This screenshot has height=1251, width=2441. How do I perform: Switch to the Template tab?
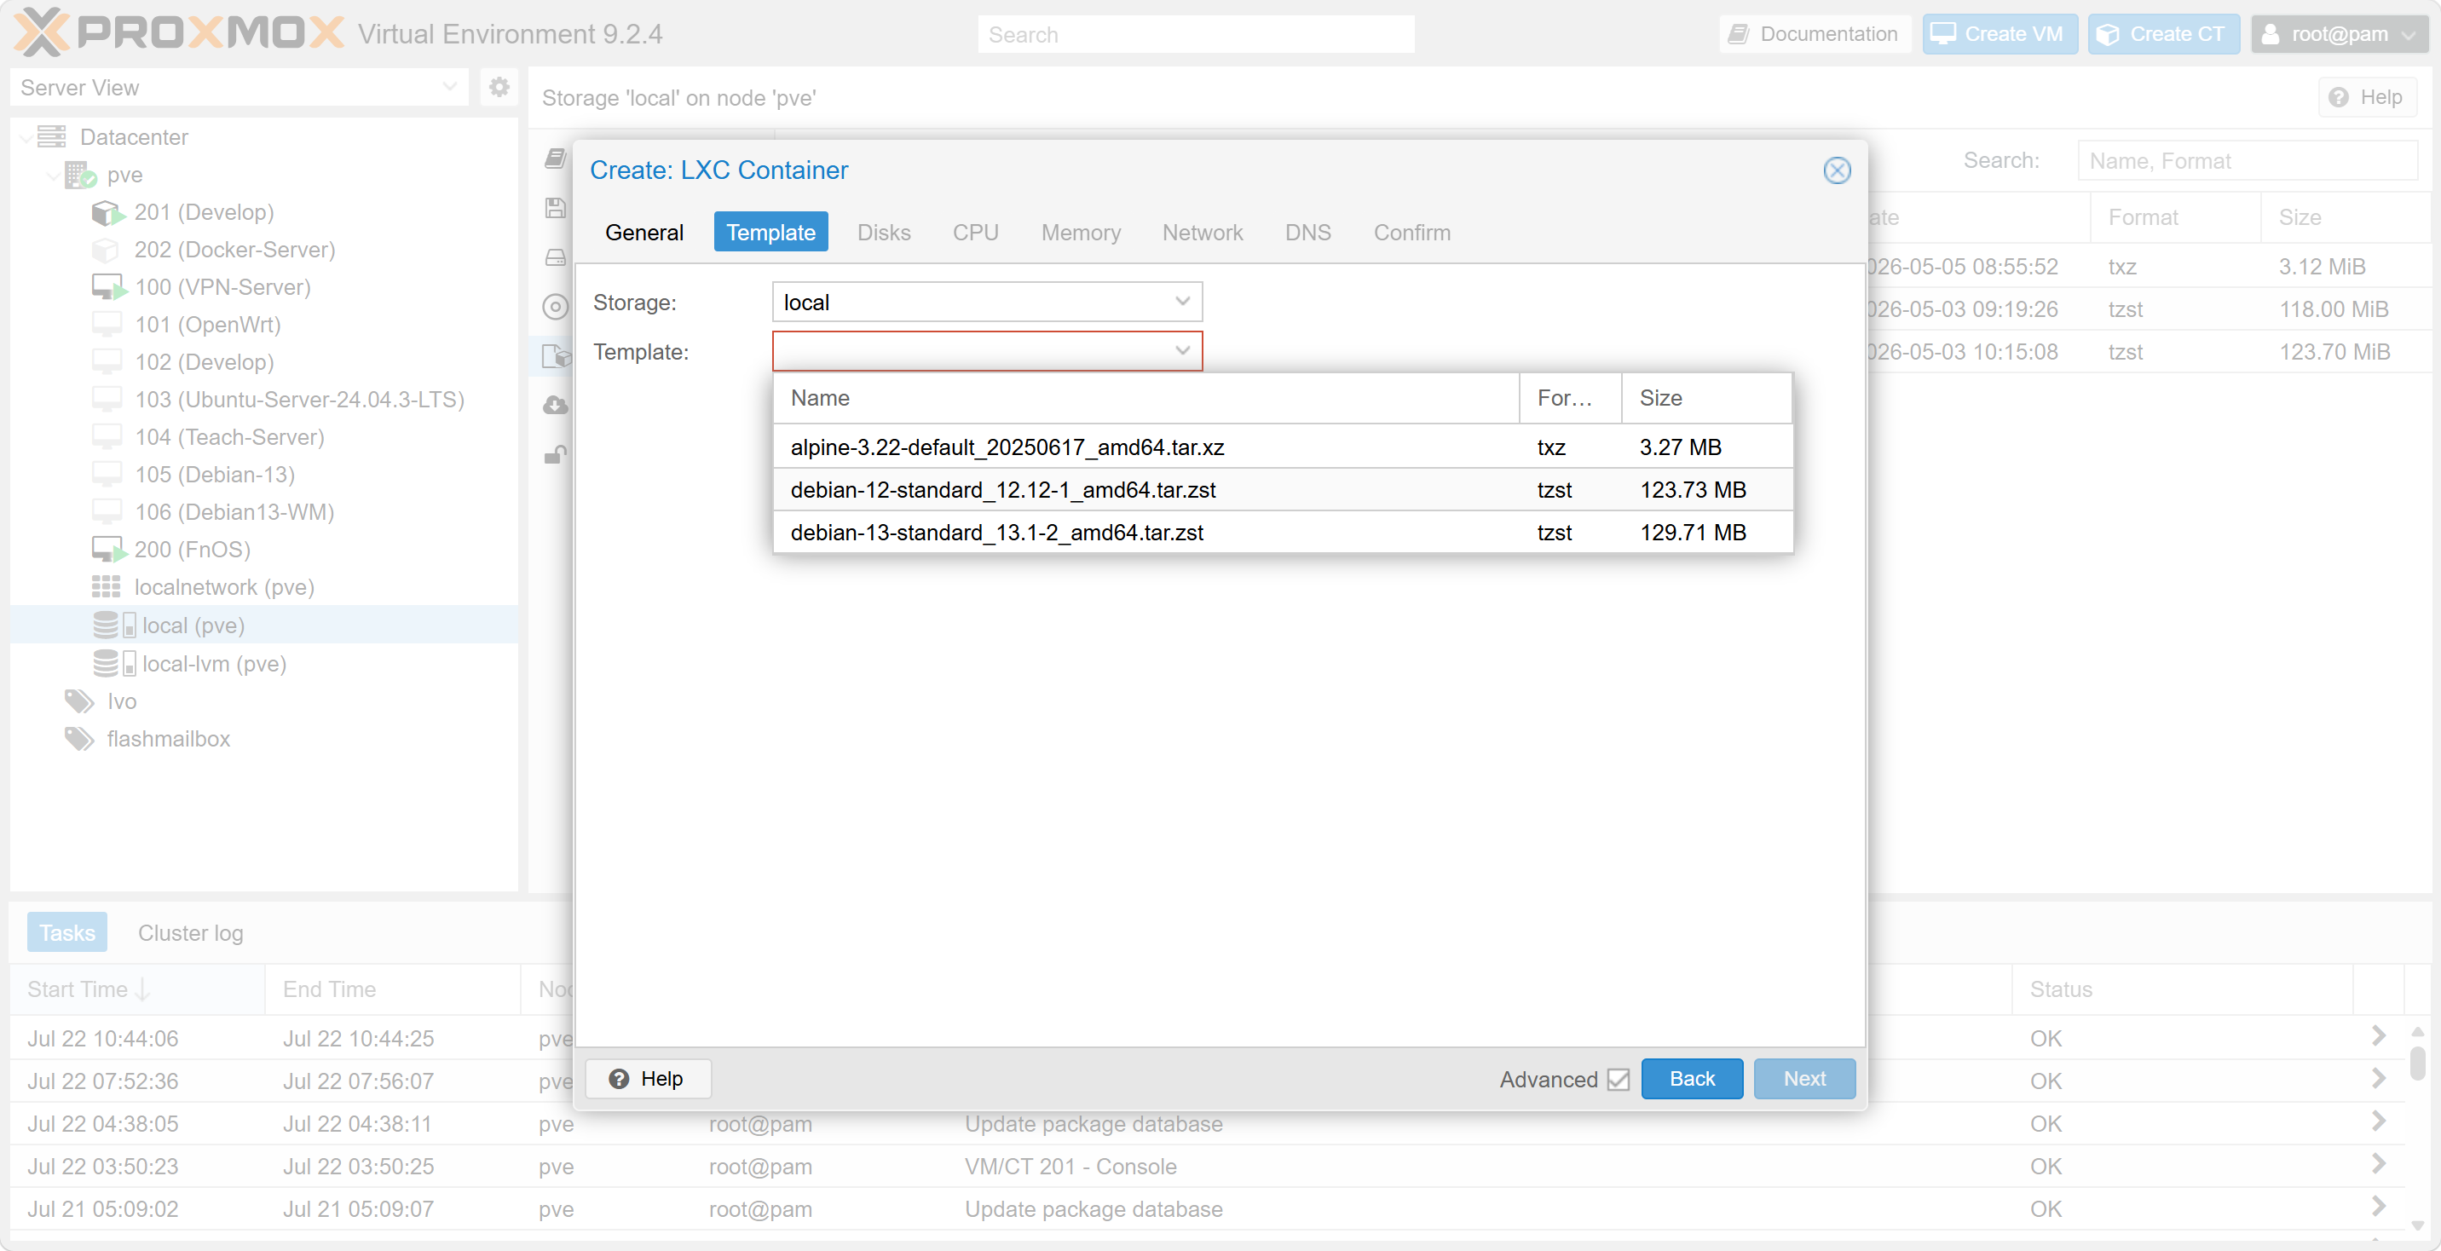point(770,232)
